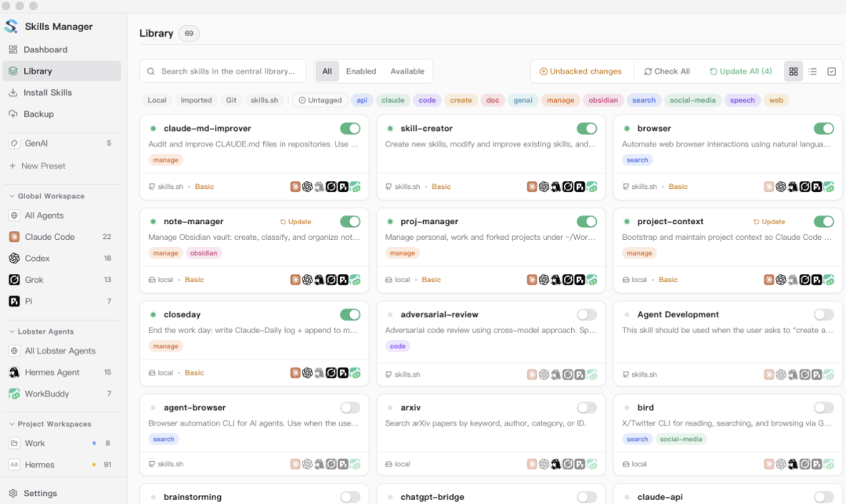Focus the skills search field
Image resolution: width=846 pixels, height=504 pixels.
(x=222, y=71)
